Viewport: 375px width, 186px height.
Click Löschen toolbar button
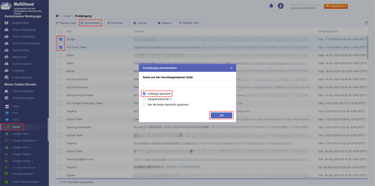tap(140, 23)
